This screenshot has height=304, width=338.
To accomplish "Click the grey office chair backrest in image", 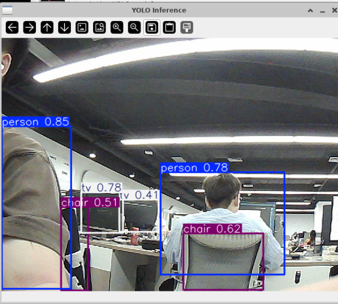I will pyautogui.click(x=224, y=261).
